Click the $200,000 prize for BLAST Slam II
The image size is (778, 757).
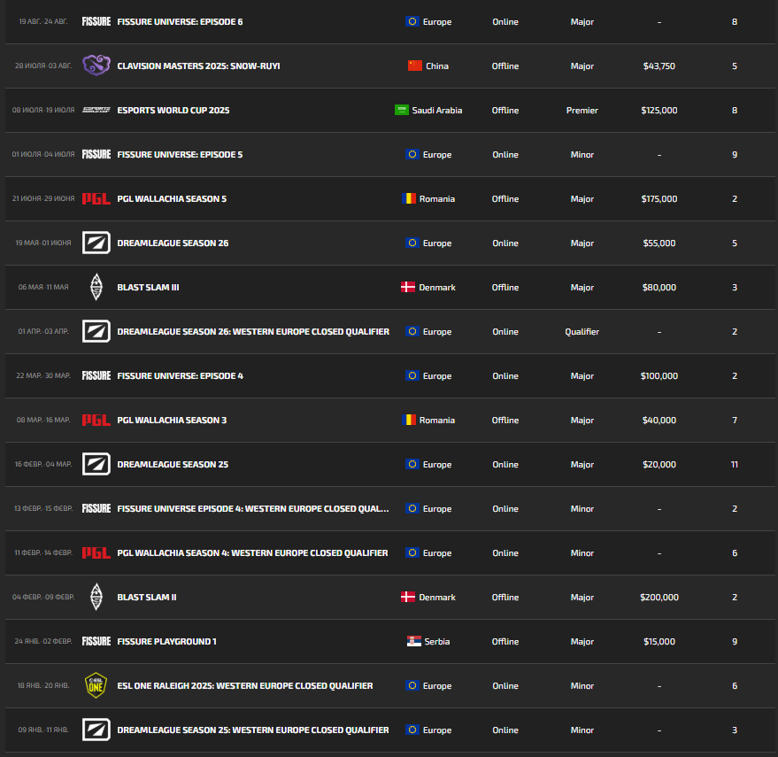pyautogui.click(x=659, y=597)
